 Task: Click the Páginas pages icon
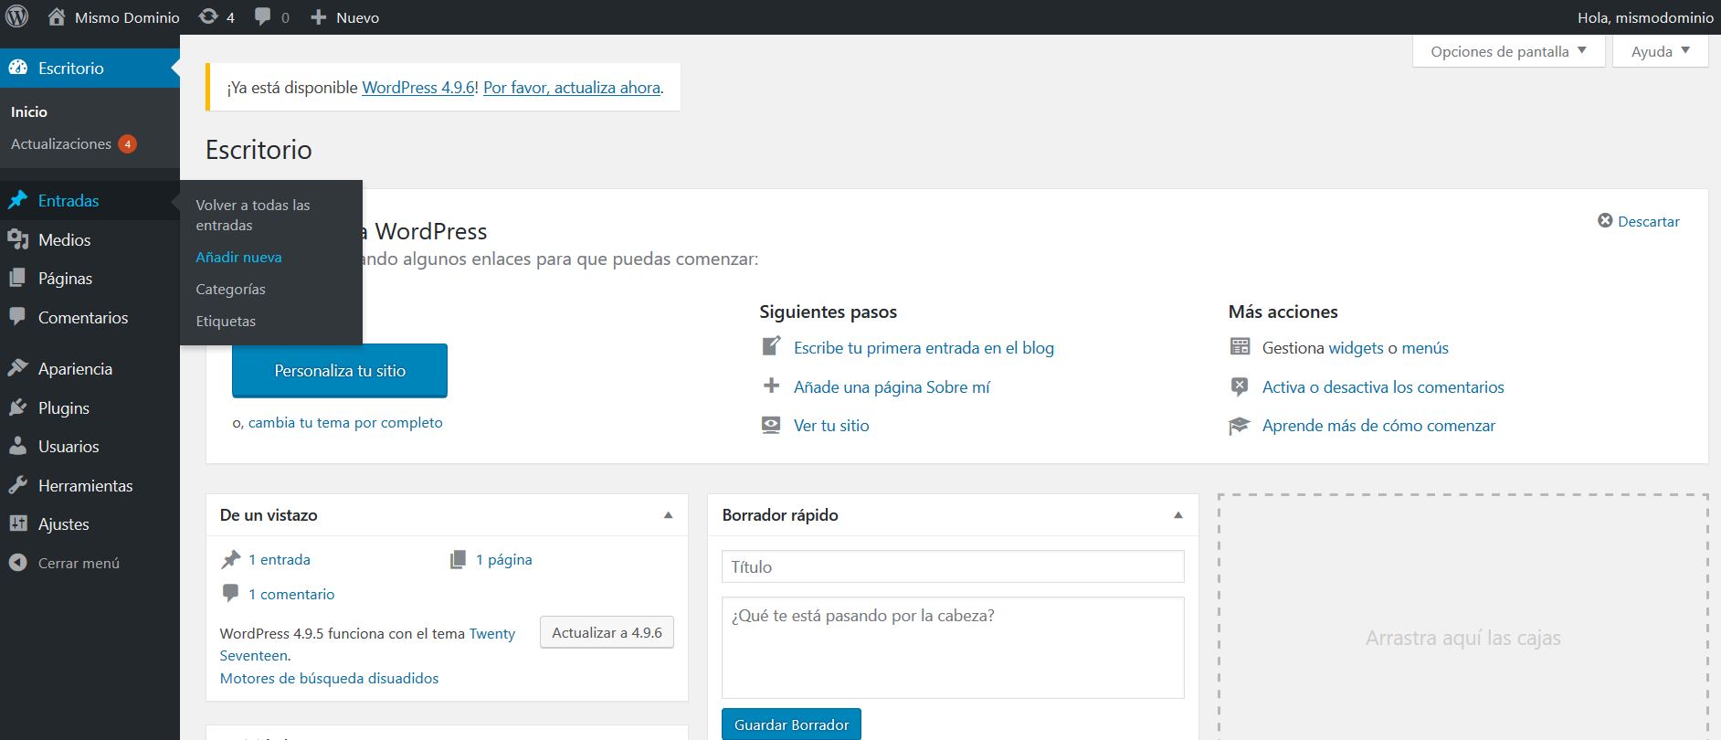(17, 278)
